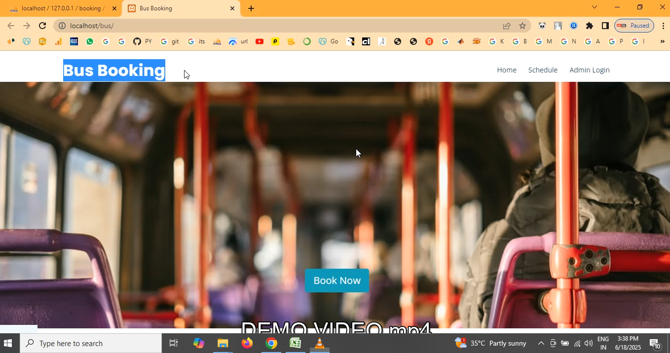
Task: Open the MATLAB bookmark icon
Action: click(461, 41)
